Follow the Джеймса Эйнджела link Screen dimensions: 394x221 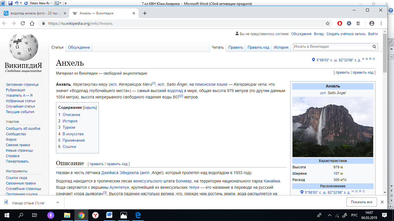pos(120,173)
